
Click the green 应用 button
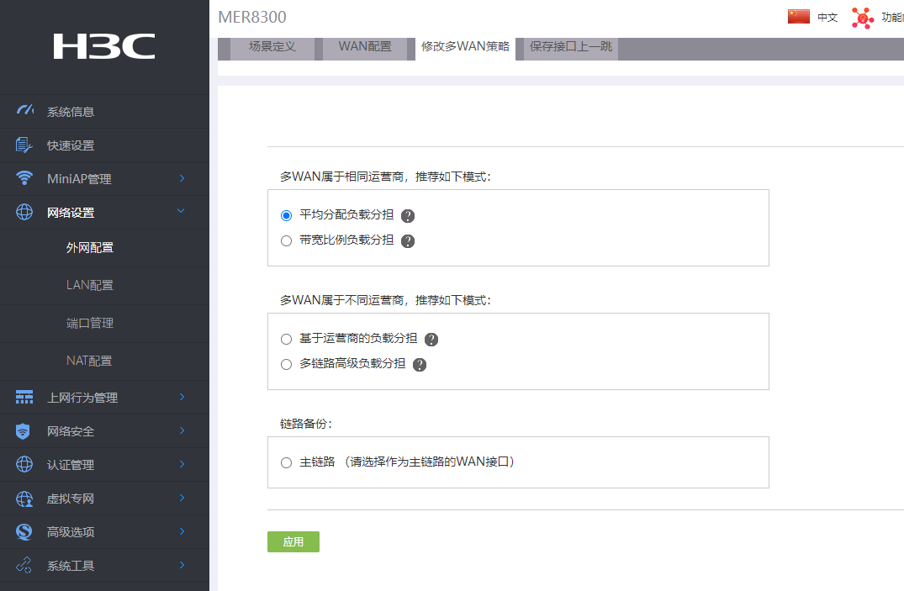pos(293,542)
